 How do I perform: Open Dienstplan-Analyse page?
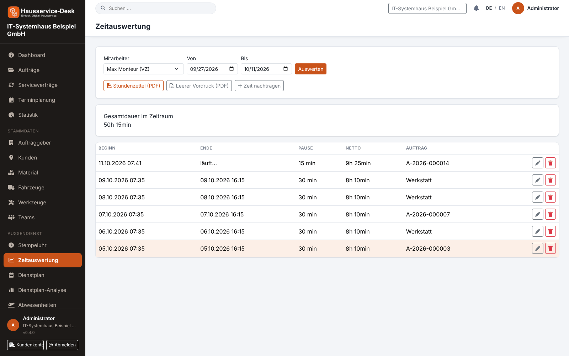click(x=43, y=290)
